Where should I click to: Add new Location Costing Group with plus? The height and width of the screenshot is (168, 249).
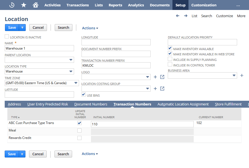[x=155, y=89]
